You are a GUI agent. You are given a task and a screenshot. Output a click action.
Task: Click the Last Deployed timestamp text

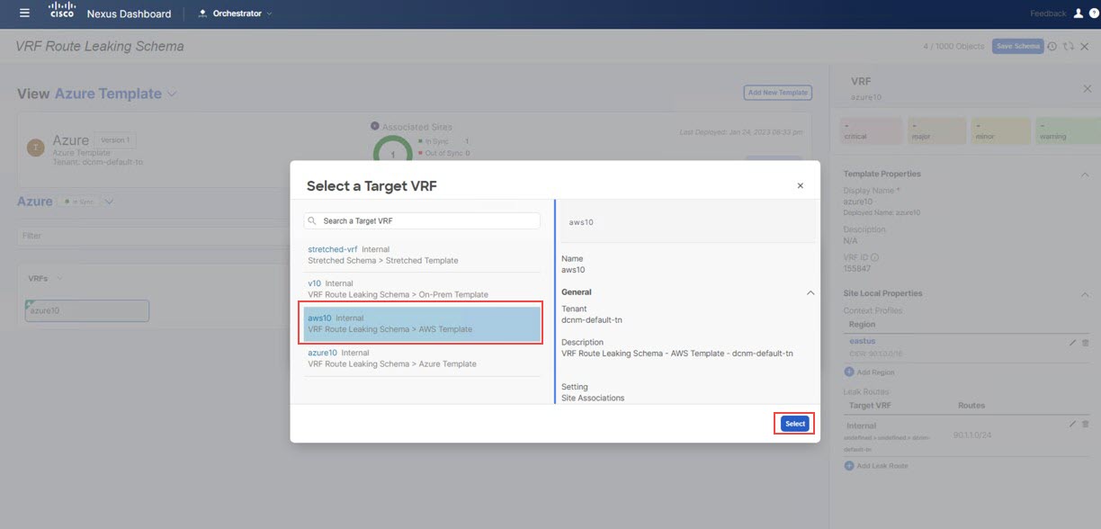click(741, 132)
